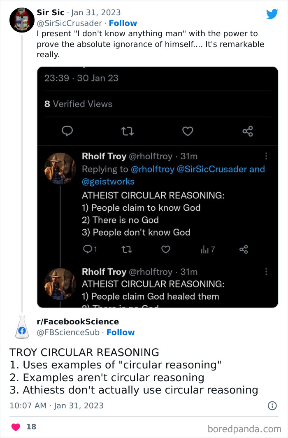Image resolution: width=288 pixels, height=438 pixels.
Task: Share the tweet using the share icon
Action: [248, 131]
